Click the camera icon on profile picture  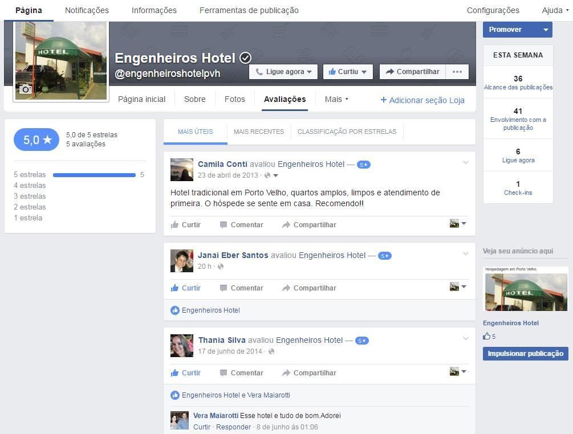pyautogui.click(x=25, y=89)
